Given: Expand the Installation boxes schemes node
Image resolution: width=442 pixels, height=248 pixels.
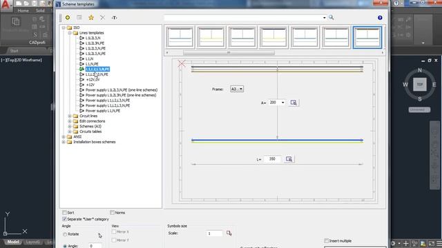Looking at the screenshot, I should coord(64,142).
